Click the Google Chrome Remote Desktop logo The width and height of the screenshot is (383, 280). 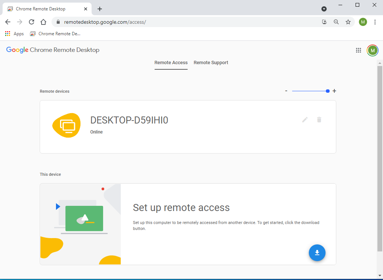tap(53, 50)
